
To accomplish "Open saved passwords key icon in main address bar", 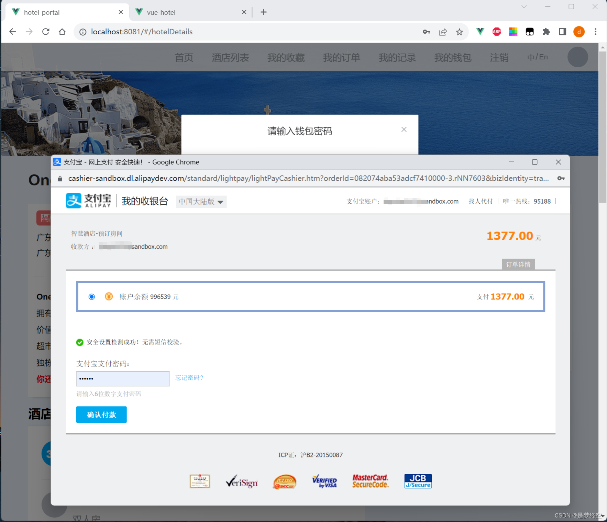I will click(427, 32).
